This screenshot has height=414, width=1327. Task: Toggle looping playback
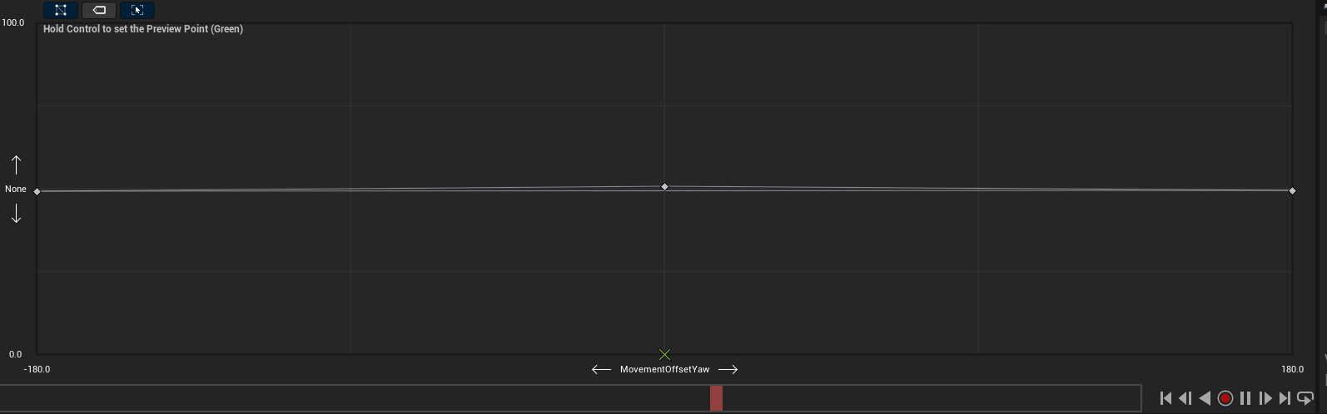tap(1305, 398)
